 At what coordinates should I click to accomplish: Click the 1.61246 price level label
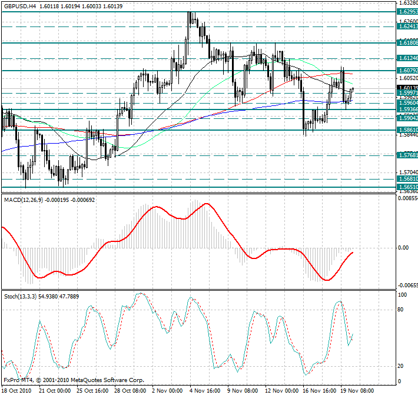coord(407,58)
